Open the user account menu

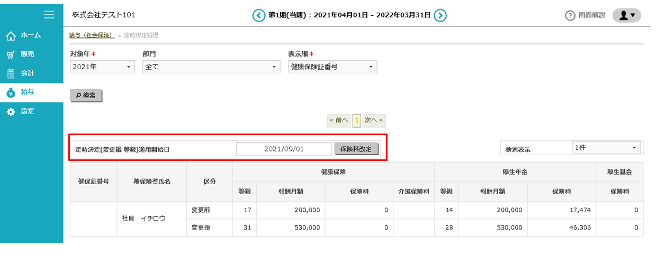pyautogui.click(x=626, y=15)
